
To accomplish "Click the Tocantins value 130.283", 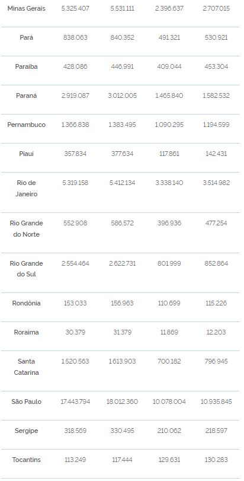I will (x=216, y=460).
